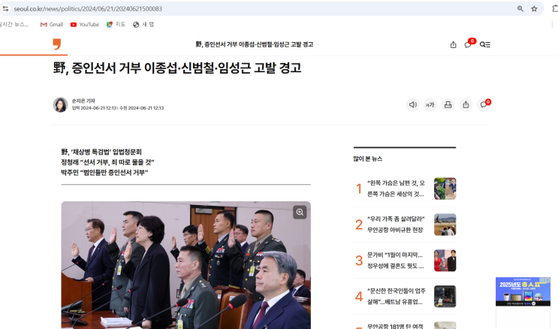
Task: View comments with round comment bubble button
Action: (484, 104)
